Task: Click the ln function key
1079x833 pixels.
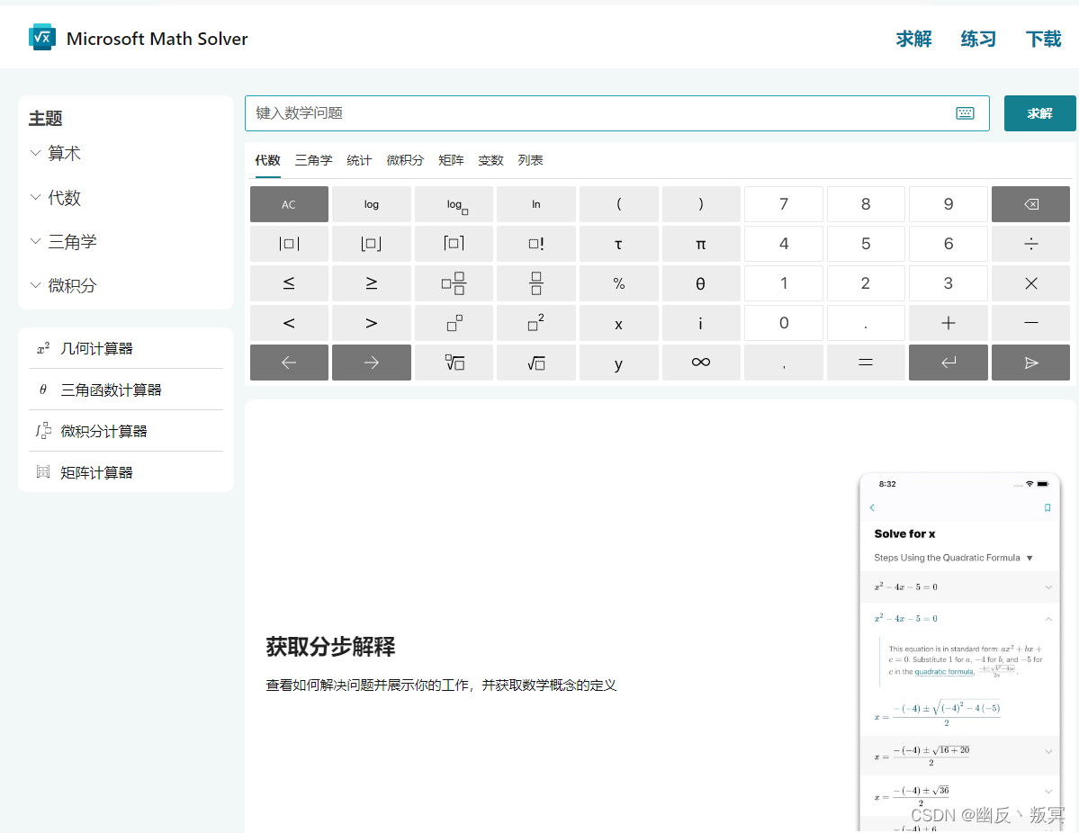Action: pyautogui.click(x=536, y=204)
